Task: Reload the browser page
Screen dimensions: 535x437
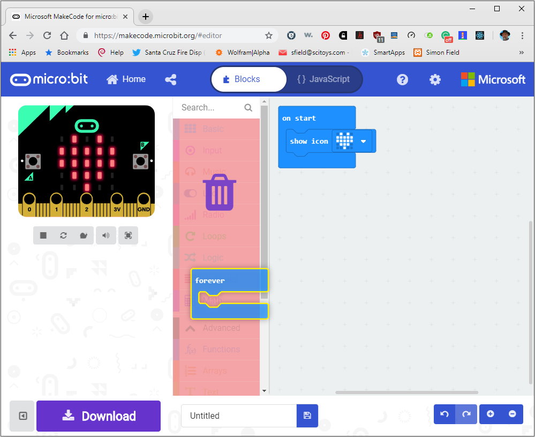Action: tap(47, 35)
